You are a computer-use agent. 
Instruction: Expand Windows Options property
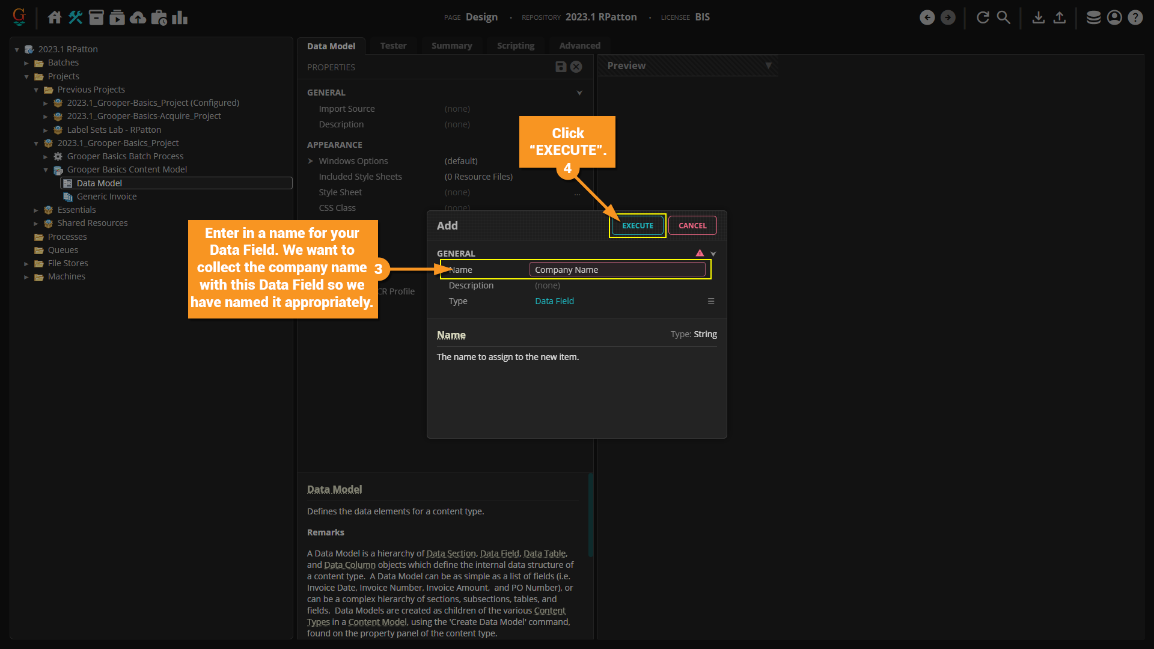[311, 161]
